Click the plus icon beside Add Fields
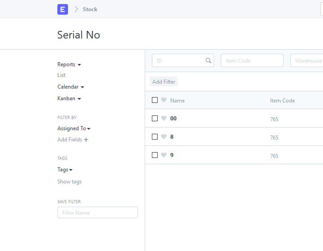323x251 pixels. [86, 140]
